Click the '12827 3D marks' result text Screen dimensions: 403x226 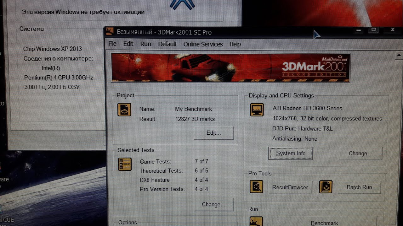(195, 119)
